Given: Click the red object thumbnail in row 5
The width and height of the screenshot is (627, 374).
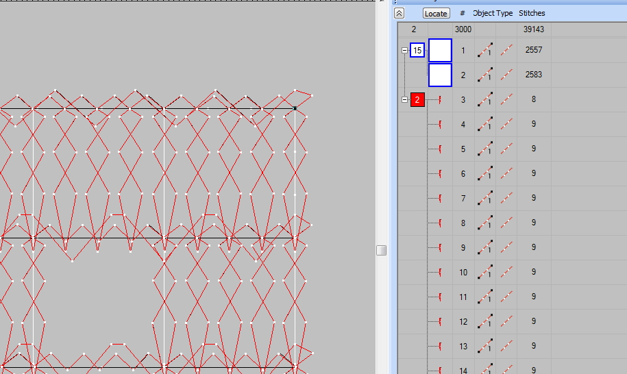Looking at the screenshot, I should pos(440,149).
